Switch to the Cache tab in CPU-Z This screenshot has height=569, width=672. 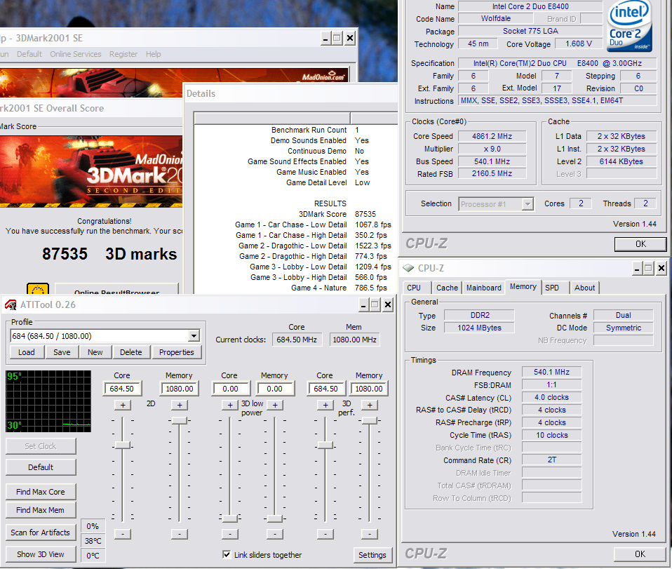click(447, 288)
